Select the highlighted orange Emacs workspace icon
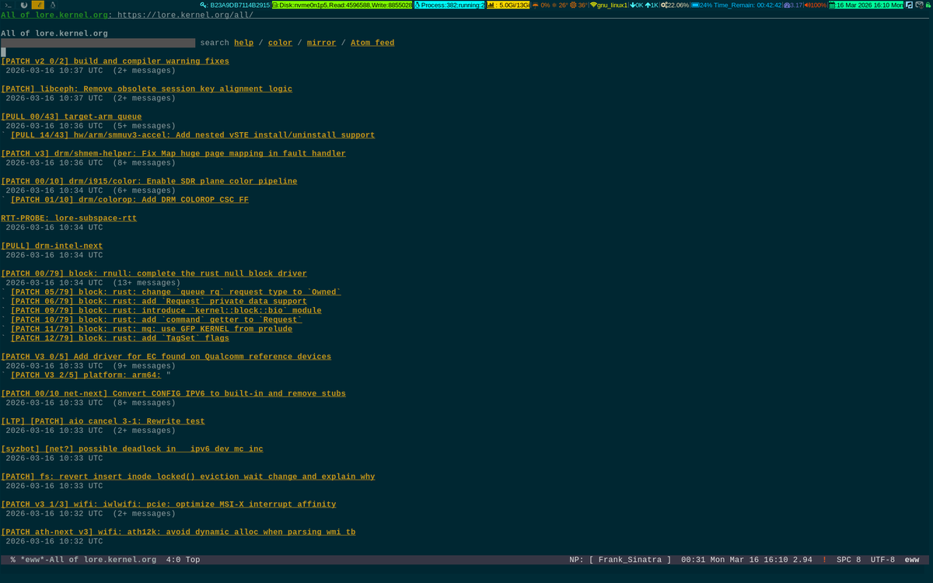This screenshot has width=933, height=583. (38, 5)
